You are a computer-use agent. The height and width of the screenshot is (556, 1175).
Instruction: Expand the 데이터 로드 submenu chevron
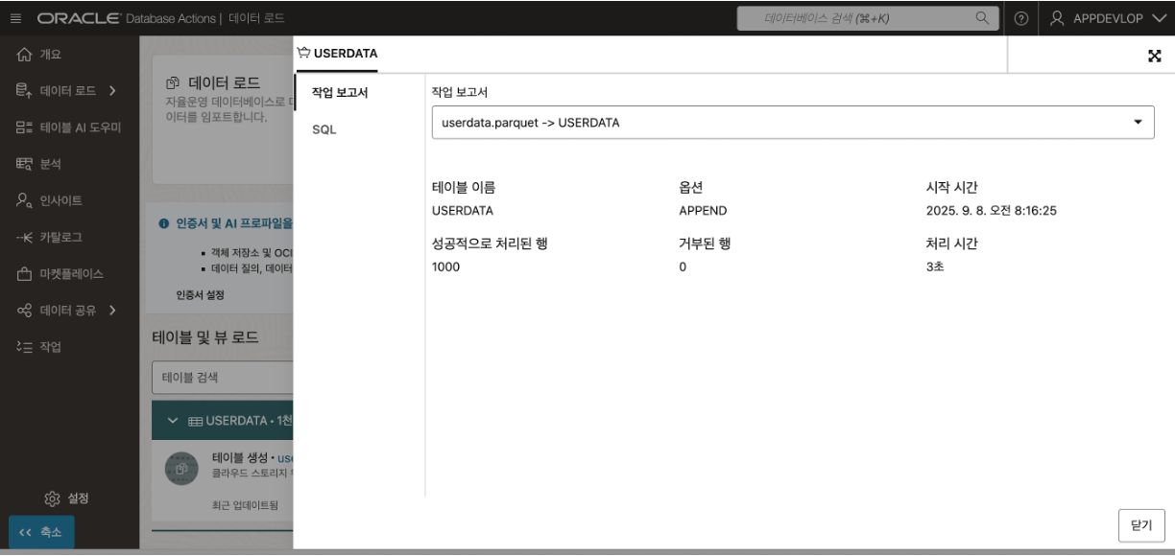point(112,91)
